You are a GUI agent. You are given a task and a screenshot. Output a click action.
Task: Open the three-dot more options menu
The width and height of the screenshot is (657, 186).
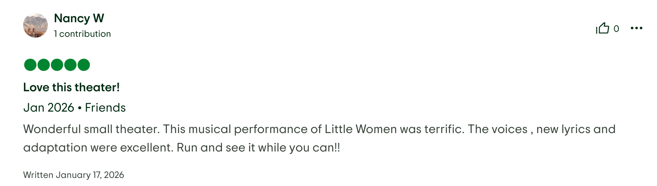click(636, 28)
